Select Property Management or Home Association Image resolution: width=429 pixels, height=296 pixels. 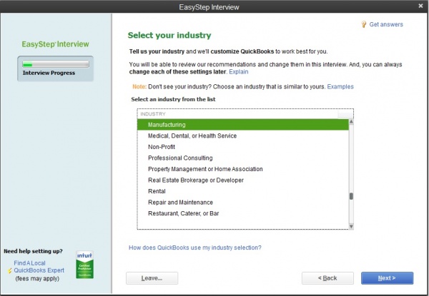pyautogui.click(x=243, y=169)
